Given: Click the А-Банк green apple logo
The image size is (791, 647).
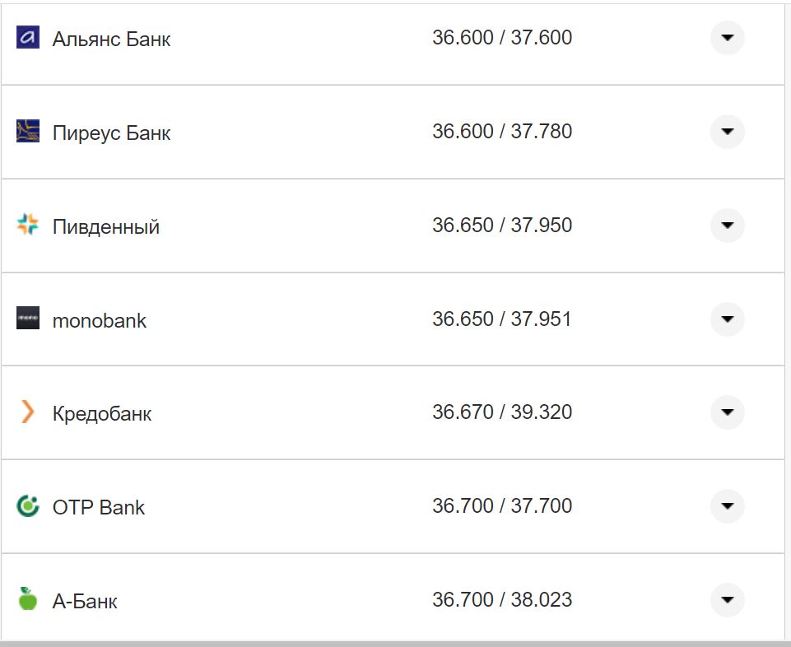Looking at the screenshot, I should (28, 599).
